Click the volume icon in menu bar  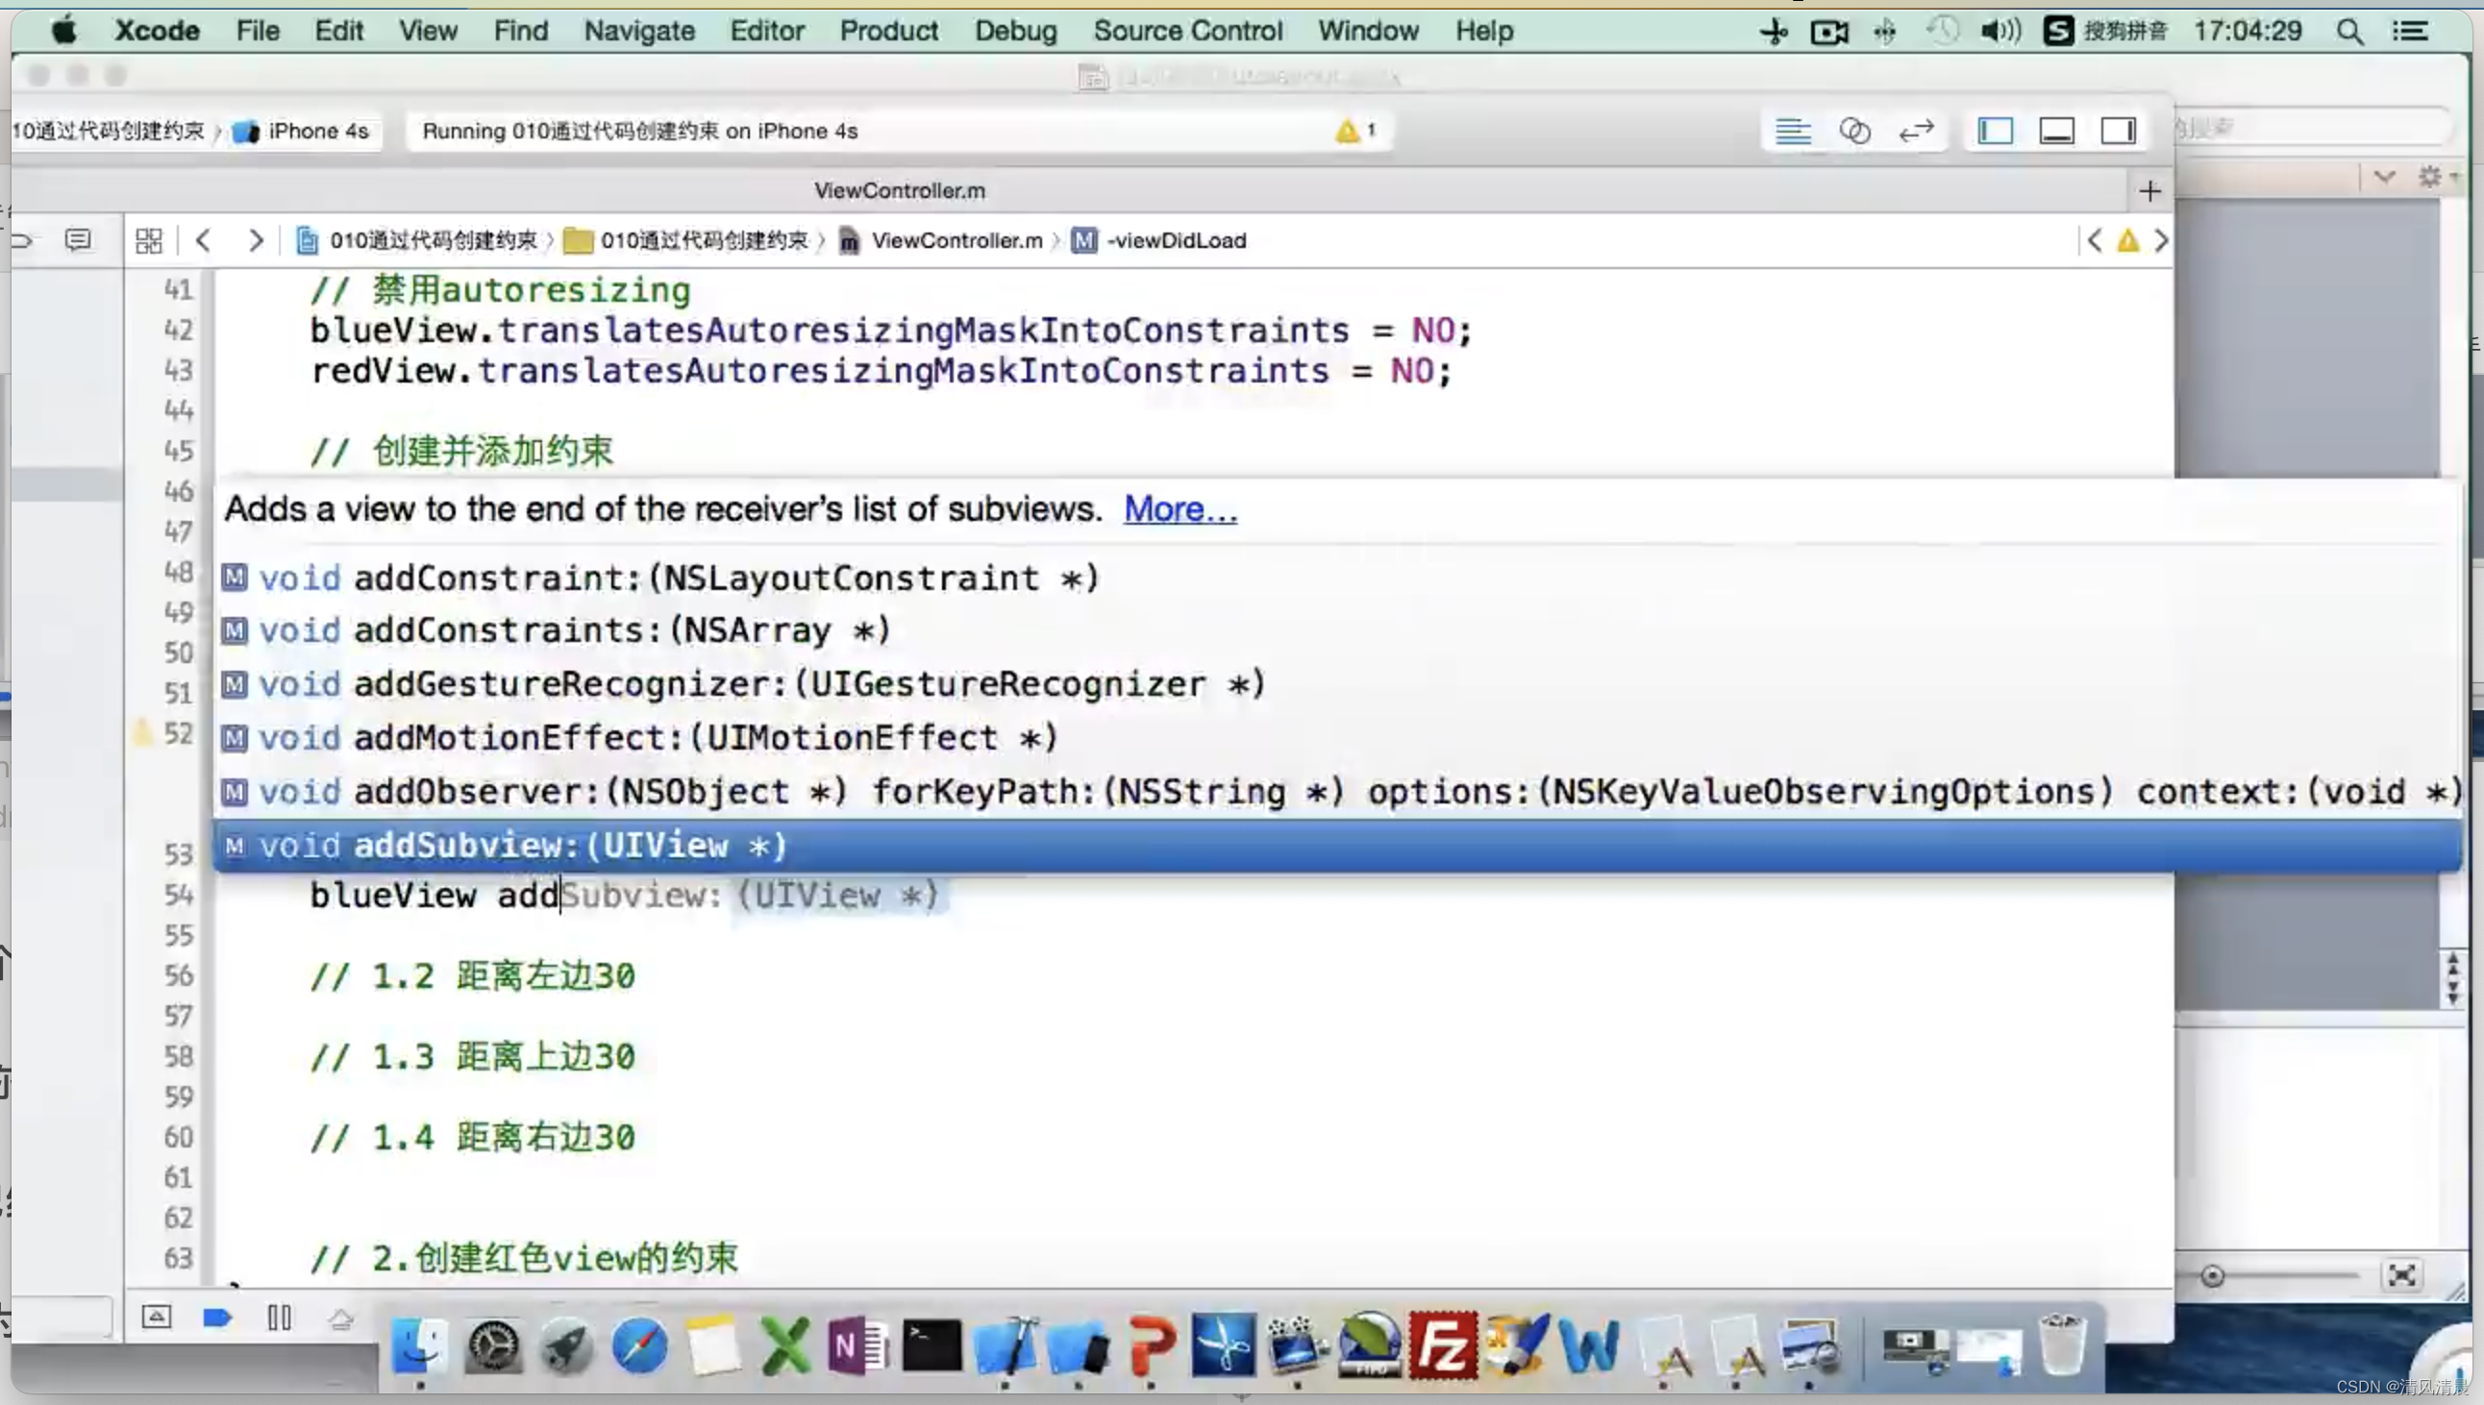2000,31
